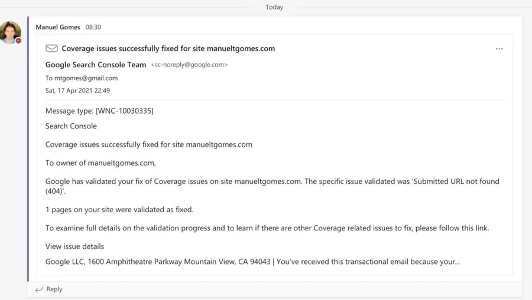Click the sender name Manuel Gomes
The height and width of the screenshot is (300, 532).
[x=58, y=27]
